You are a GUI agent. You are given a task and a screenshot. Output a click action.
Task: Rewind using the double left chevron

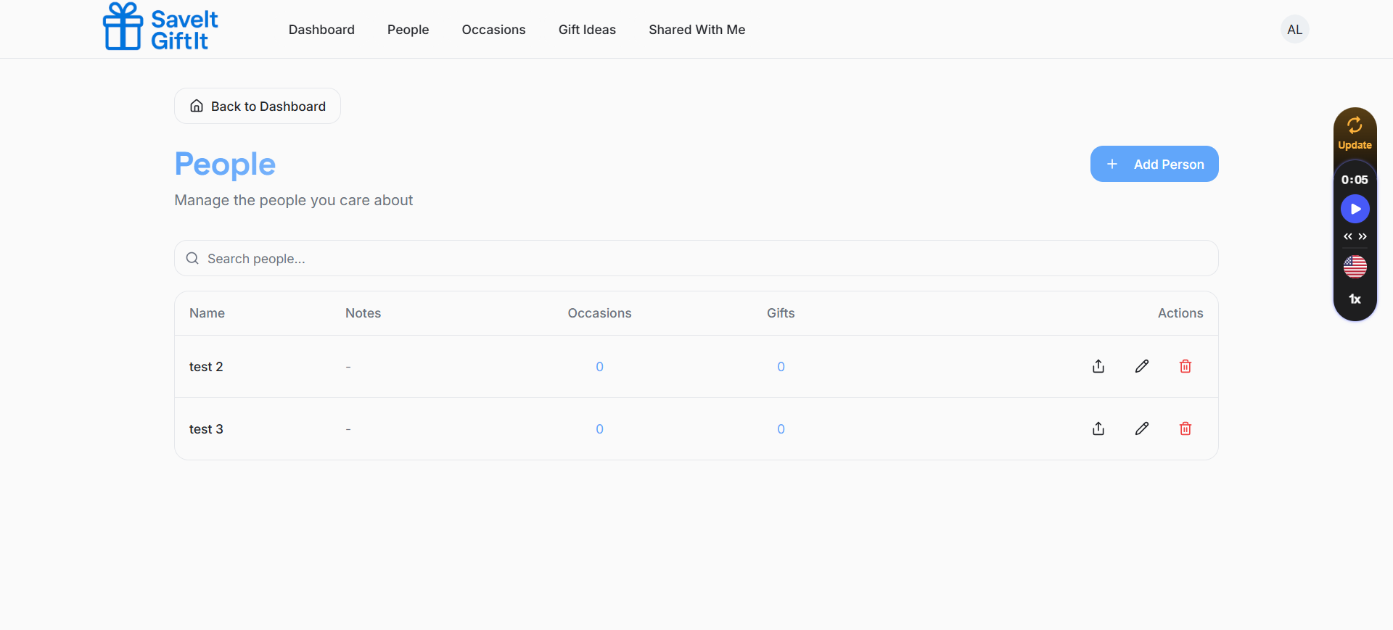point(1348,236)
